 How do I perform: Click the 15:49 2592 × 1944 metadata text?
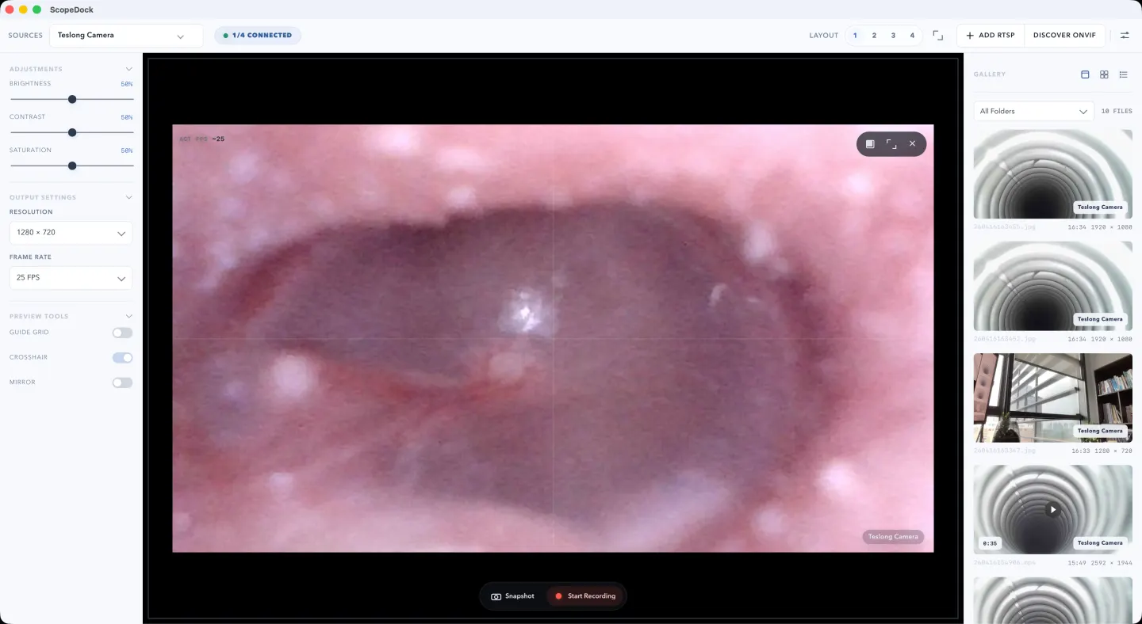[x=1100, y=563]
